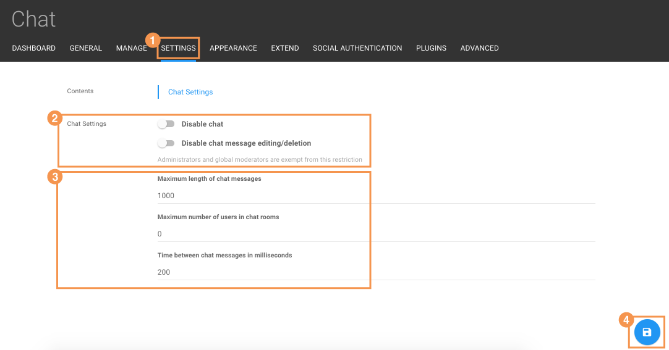Click the maximum chat message length field
Viewport: 669px width, 350px height.
click(377, 196)
